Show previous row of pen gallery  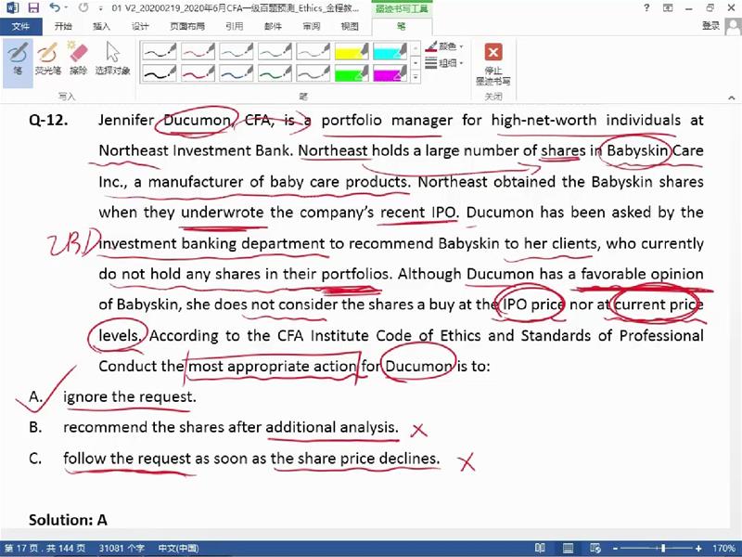click(415, 48)
